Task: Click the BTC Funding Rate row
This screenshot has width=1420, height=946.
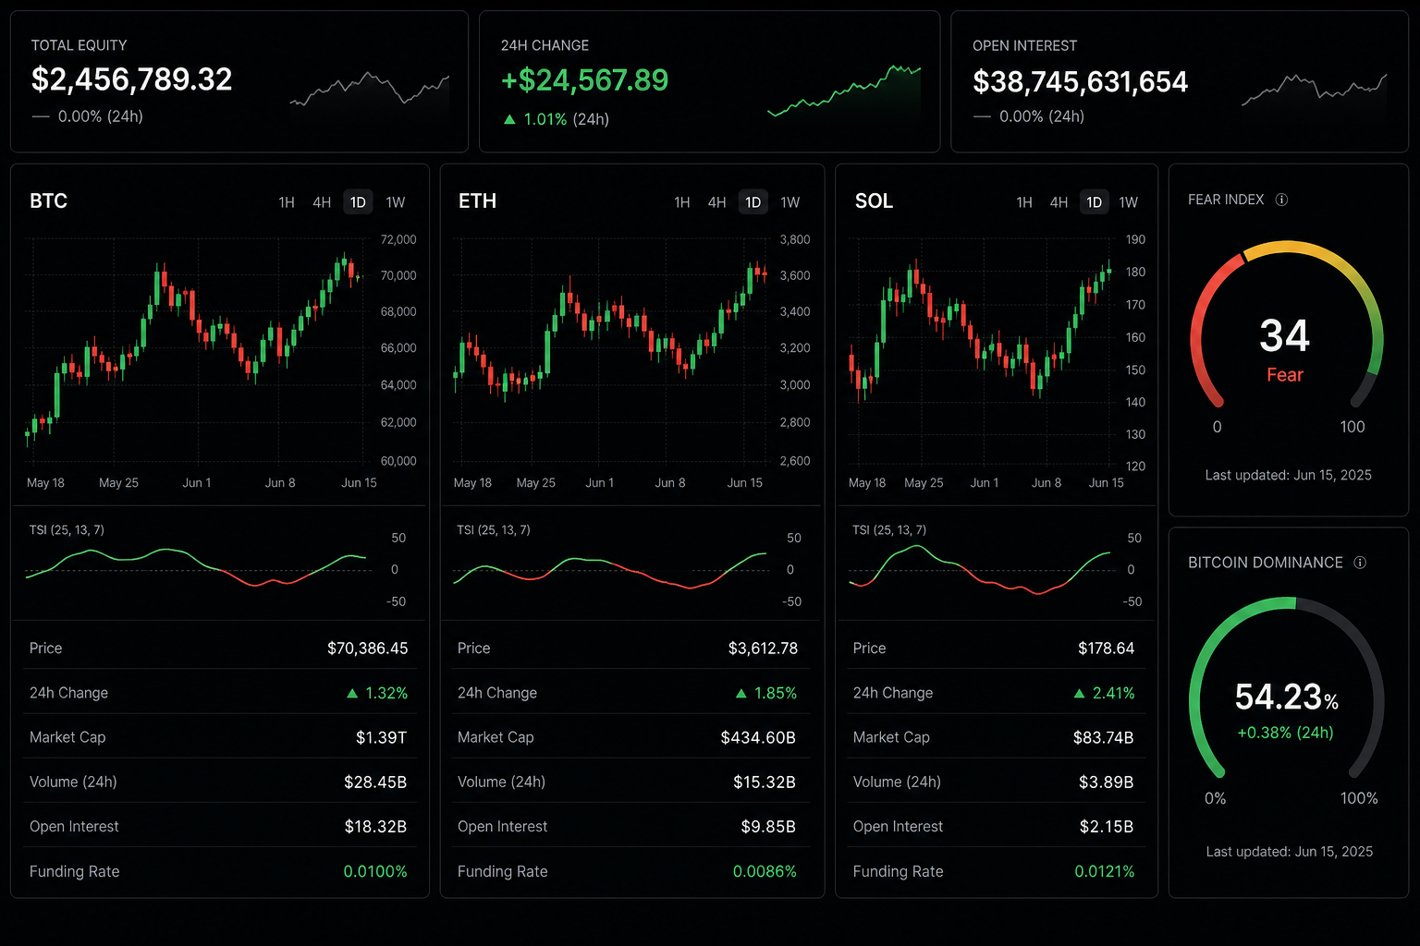Action: [x=219, y=871]
